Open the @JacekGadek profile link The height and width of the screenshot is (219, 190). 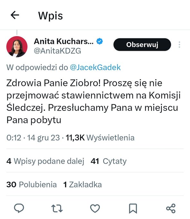point(95,67)
